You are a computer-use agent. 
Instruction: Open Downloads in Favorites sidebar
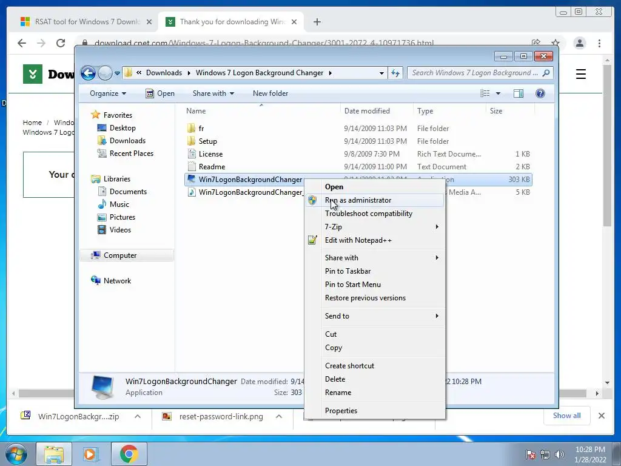(x=127, y=141)
